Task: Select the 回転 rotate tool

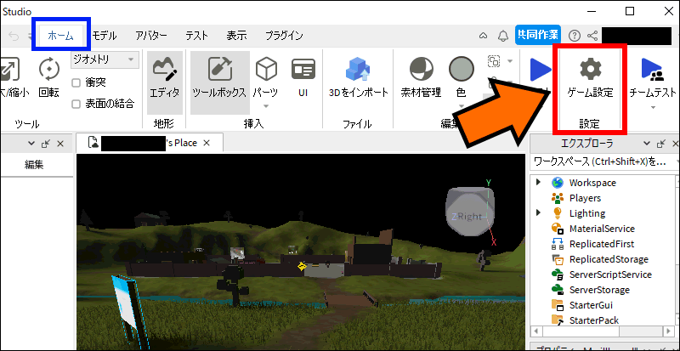Action: pyautogui.click(x=49, y=78)
